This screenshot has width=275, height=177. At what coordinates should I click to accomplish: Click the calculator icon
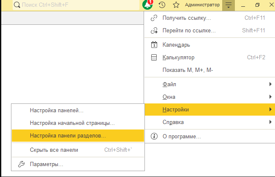click(154, 58)
